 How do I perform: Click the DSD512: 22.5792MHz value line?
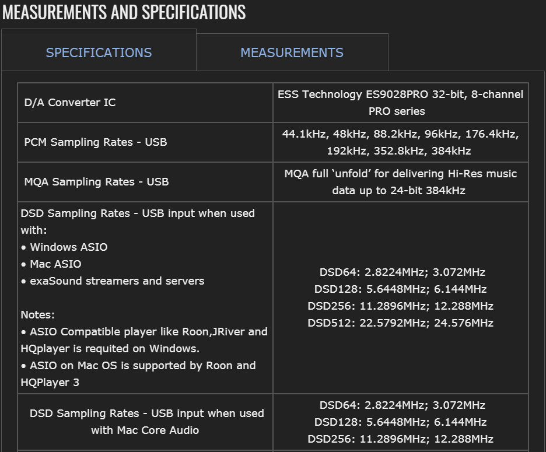(x=400, y=323)
